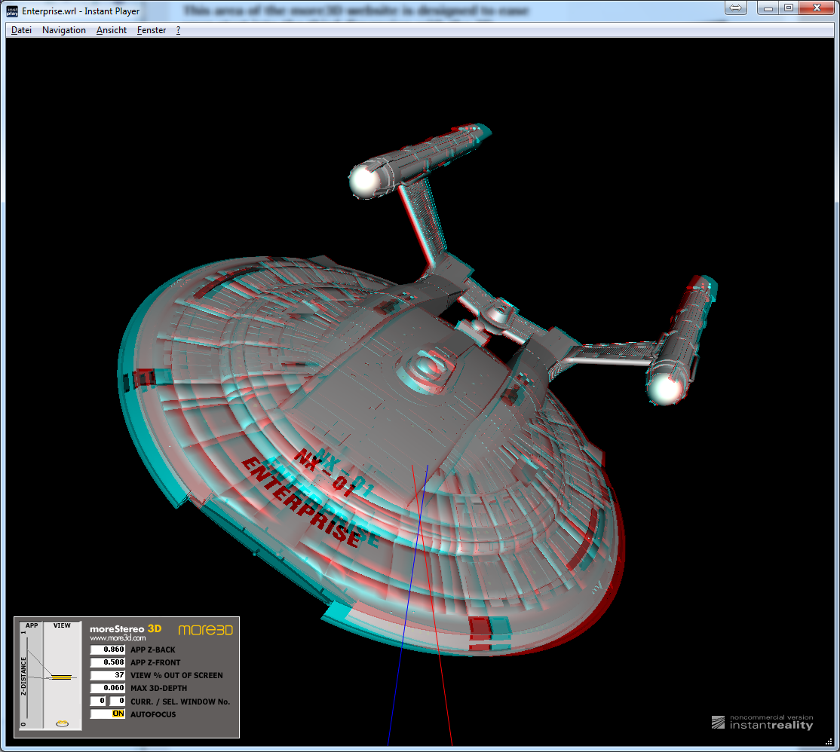Open the www.more3d.com link
The width and height of the screenshot is (840, 752).
pyautogui.click(x=118, y=638)
